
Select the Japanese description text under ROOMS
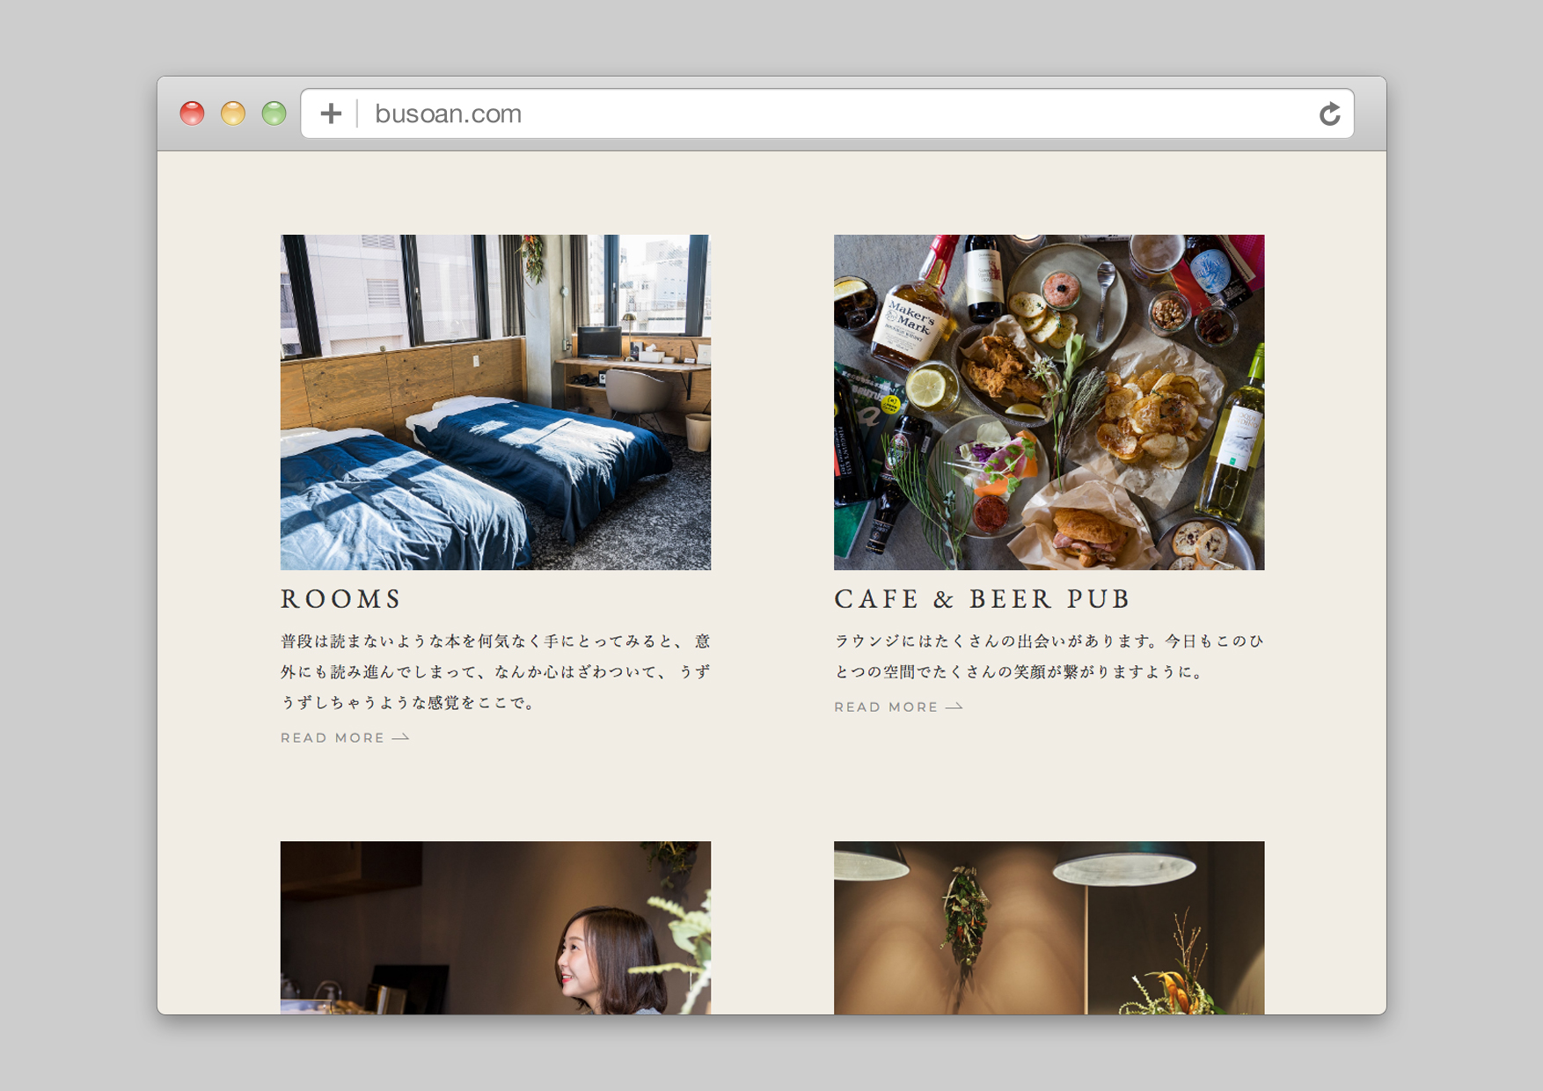(495, 672)
